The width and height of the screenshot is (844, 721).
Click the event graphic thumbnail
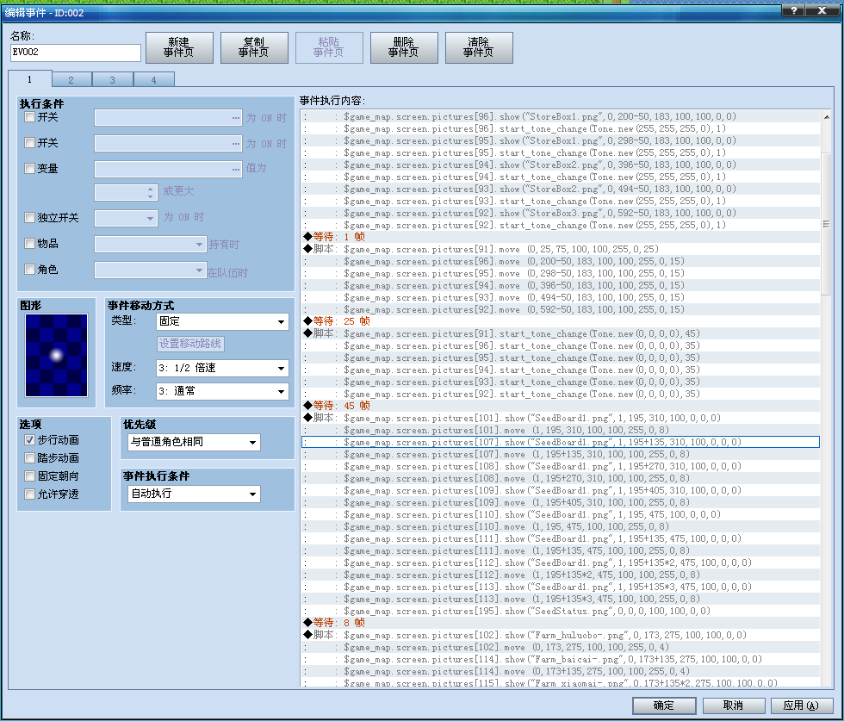click(57, 356)
